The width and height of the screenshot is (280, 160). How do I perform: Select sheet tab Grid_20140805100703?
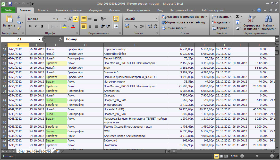35,152
